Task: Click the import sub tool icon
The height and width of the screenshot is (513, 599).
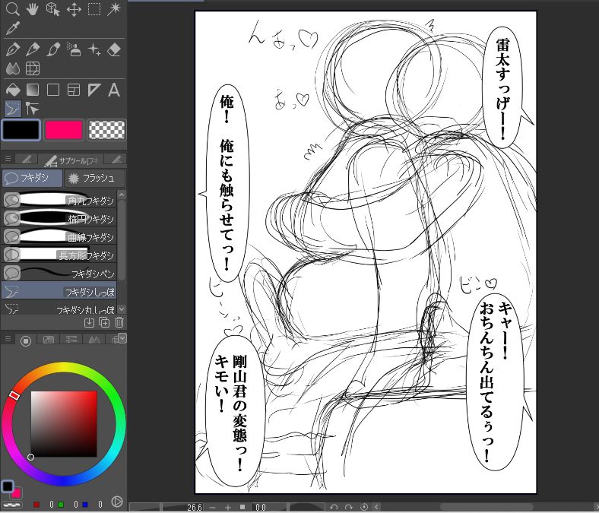Action: pyautogui.click(x=89, y=322)
